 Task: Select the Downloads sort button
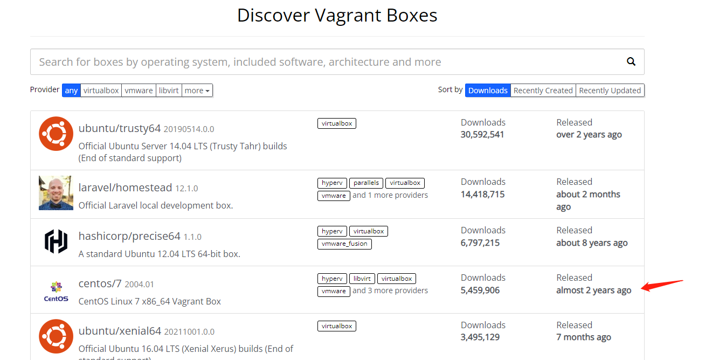coord(487,90)
